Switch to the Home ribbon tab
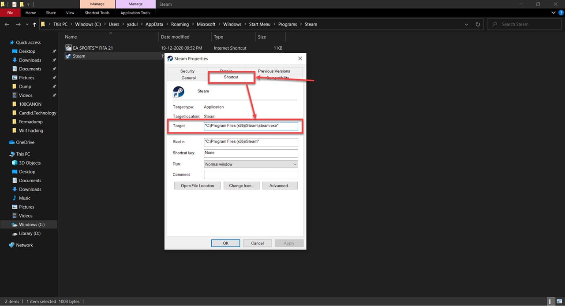The width and height of the screenshot is (565, 306). coord(30,13)
